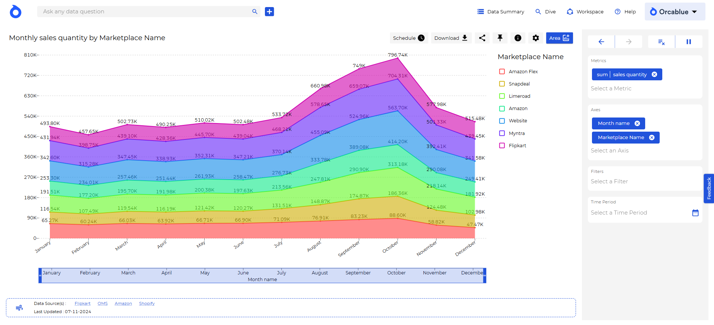Click the 749K September data label
The height and width of the screenshot is (325, 714).
point(359,65)
